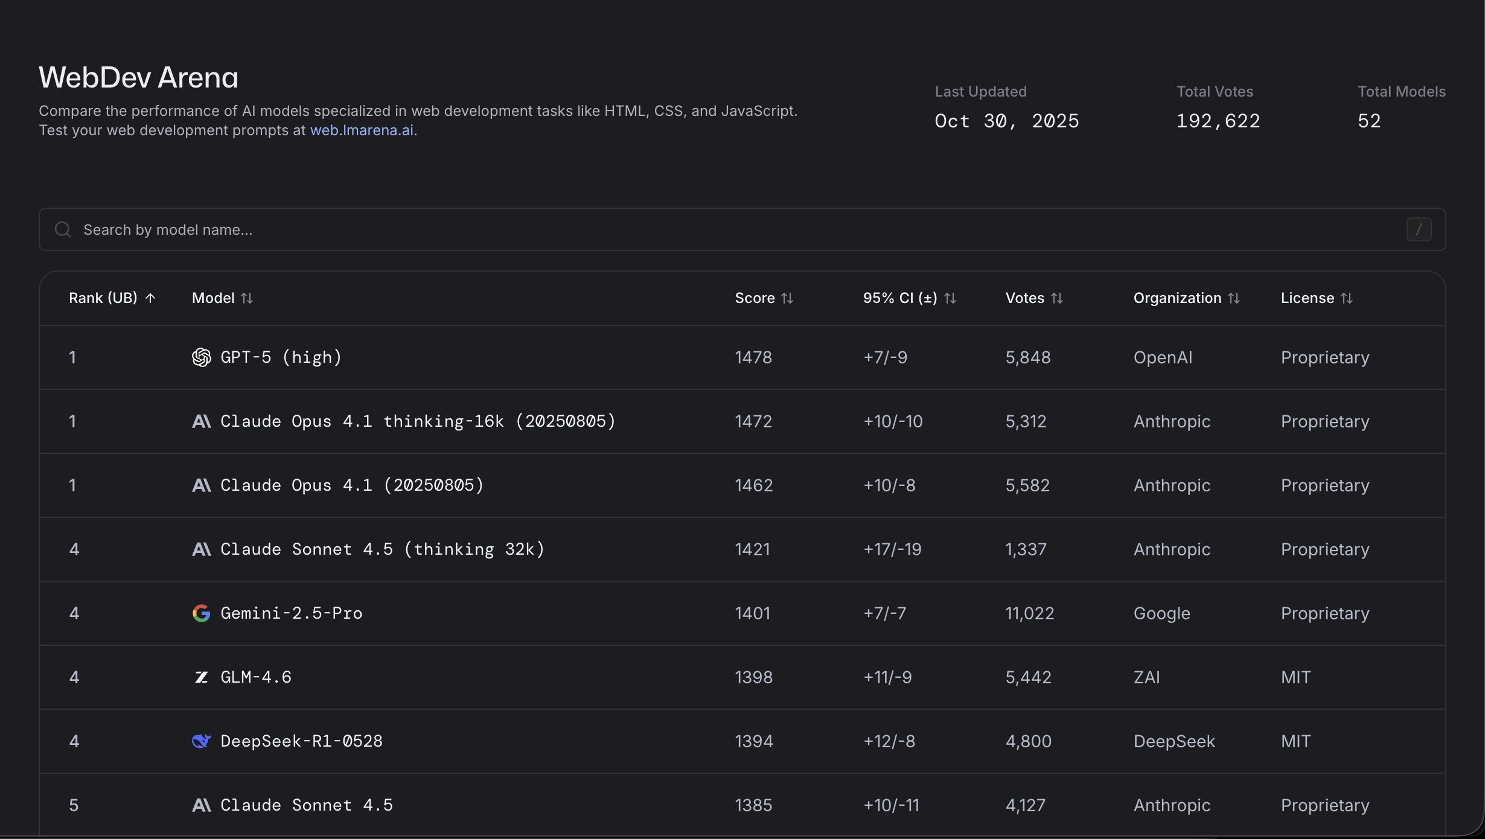Viewport: 1485px width, 839px height.
Task: Toggle sort arrows on License column
Action: pos(1347,298)
